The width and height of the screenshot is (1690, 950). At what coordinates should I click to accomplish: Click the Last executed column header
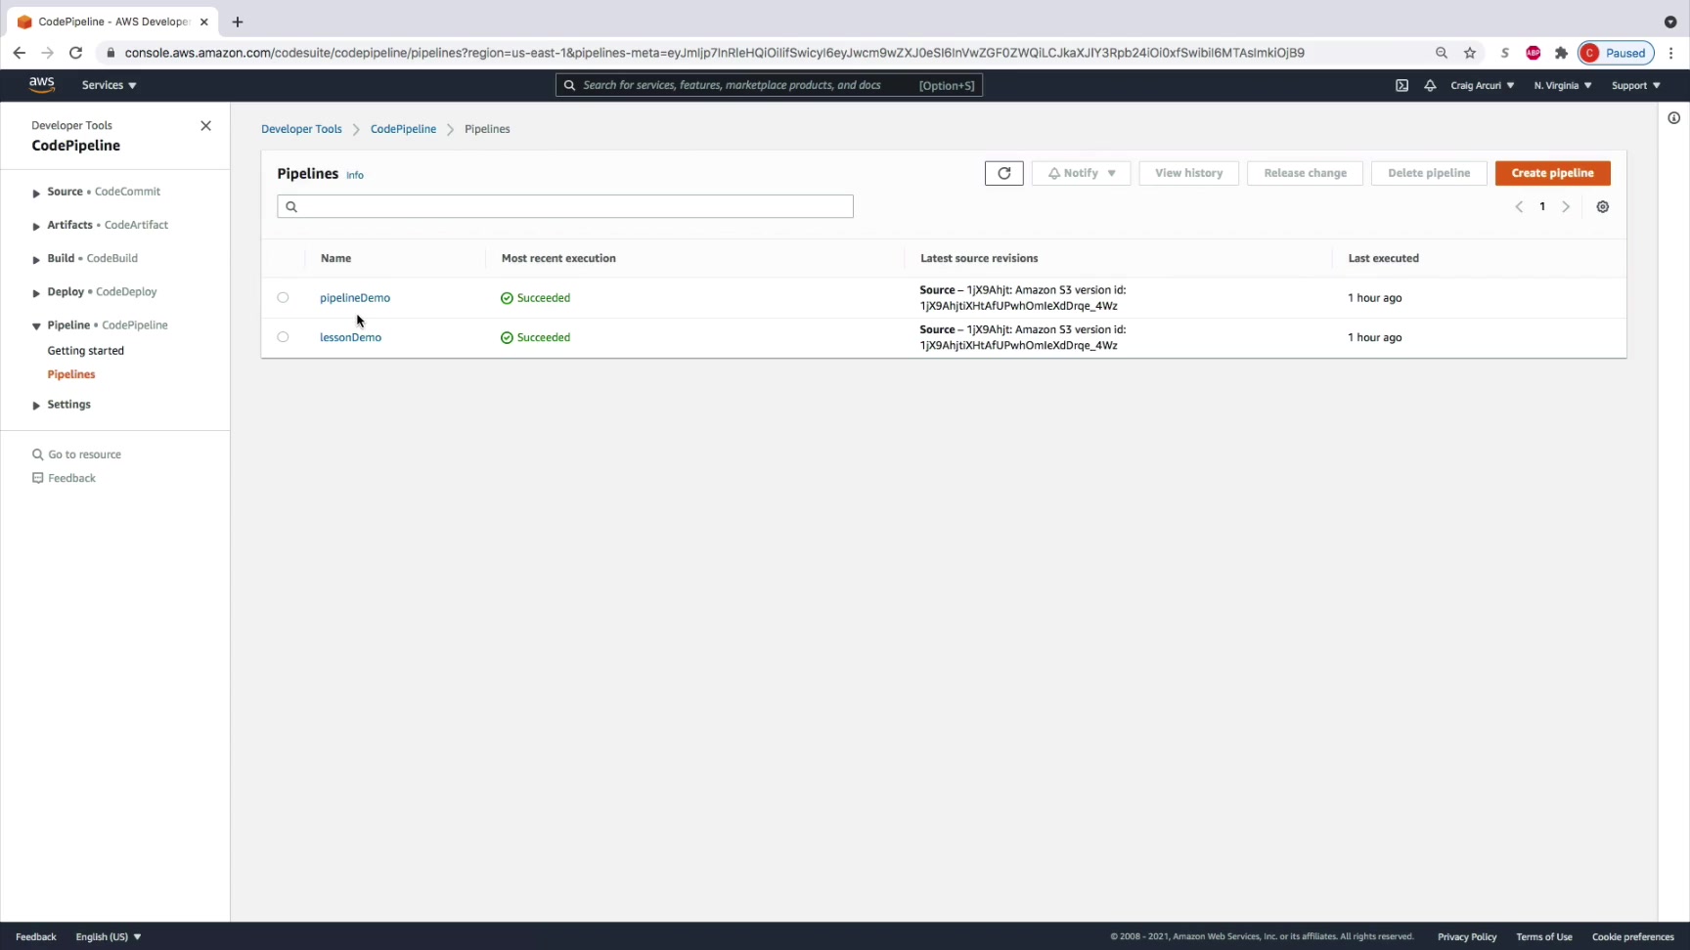(1383, 258)
